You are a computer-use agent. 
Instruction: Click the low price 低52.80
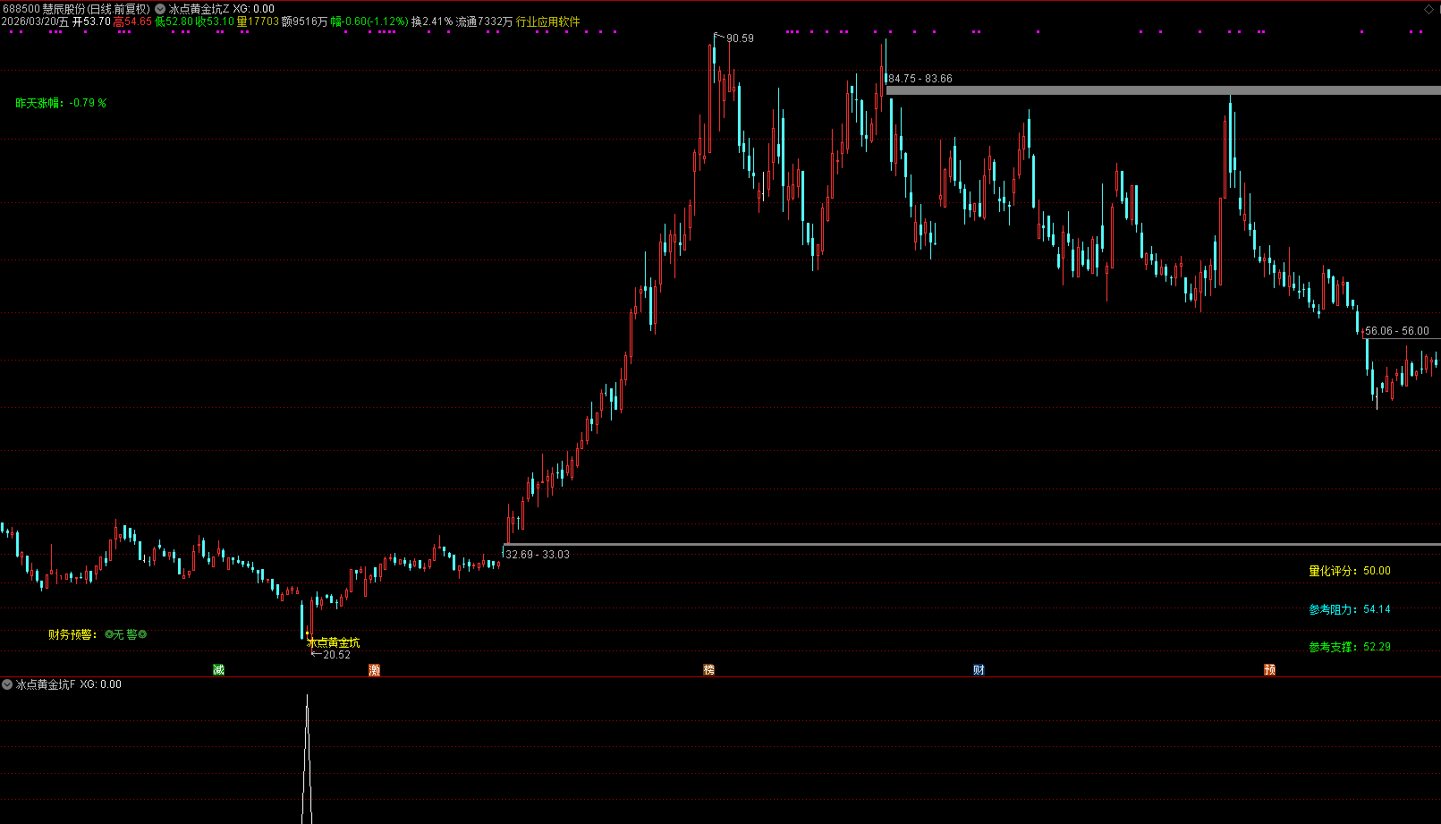click(174, 21)
